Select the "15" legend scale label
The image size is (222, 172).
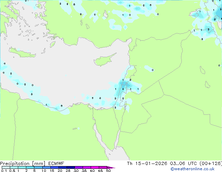tap(52, 171)
